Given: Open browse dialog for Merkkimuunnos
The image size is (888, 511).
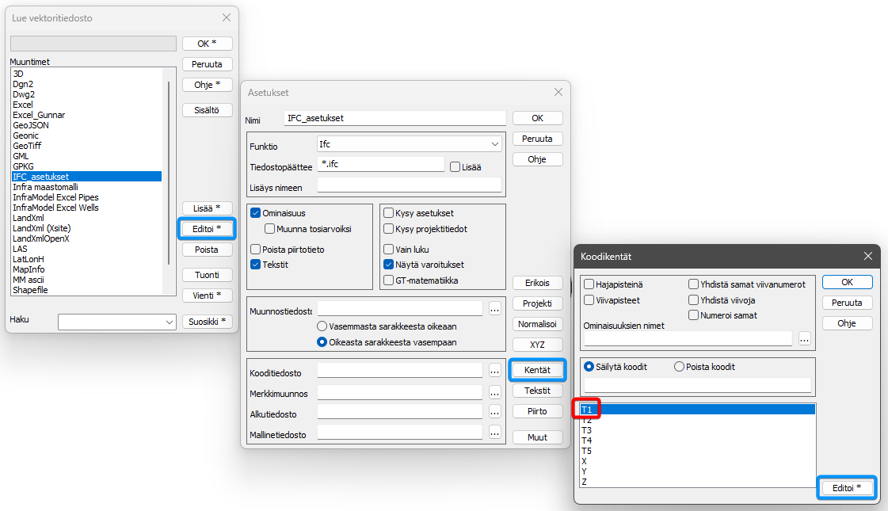Looking at the screenshot, I should click(x=495, y=391).
